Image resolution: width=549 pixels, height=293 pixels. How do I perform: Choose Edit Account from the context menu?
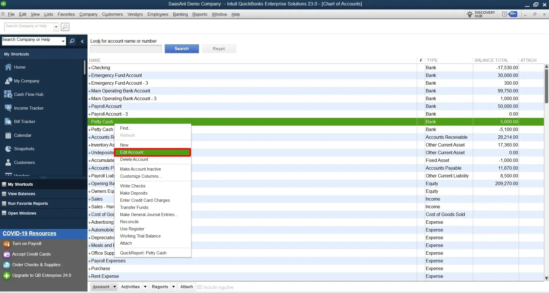[x=152, y=152]
